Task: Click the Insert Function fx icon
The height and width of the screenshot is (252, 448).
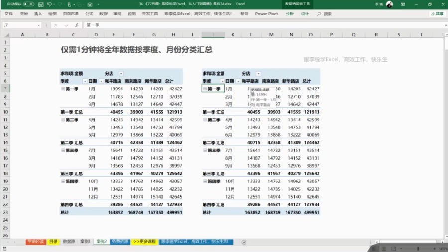Action: coord(77,25)
